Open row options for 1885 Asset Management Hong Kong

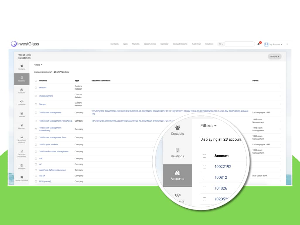pyautogui.click(x=280, y=121)
